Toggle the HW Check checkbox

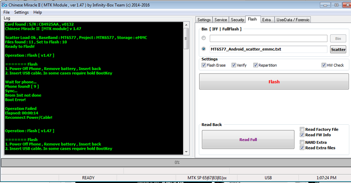(324, 65)
